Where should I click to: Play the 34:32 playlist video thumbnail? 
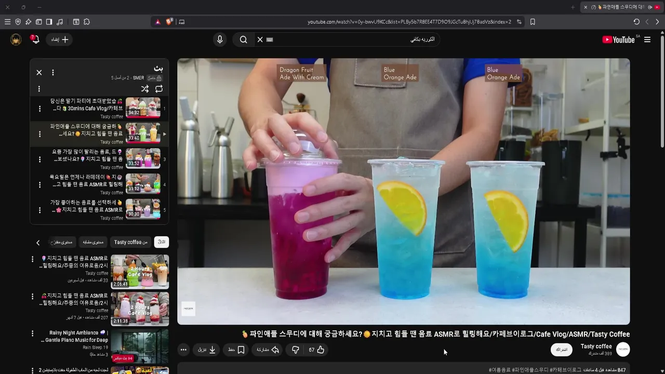(x=143, y=108)
